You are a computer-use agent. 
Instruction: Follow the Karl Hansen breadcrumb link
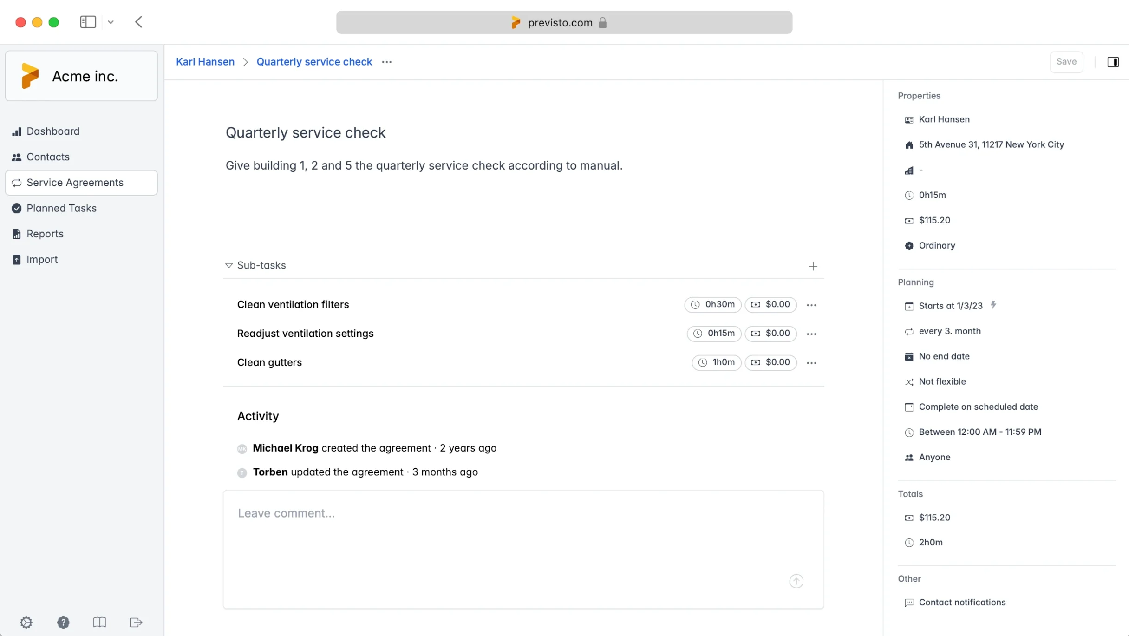[x=205, y=62]
